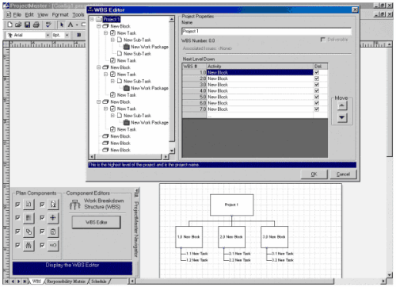Open the Edit menu

tap(29, 15)
